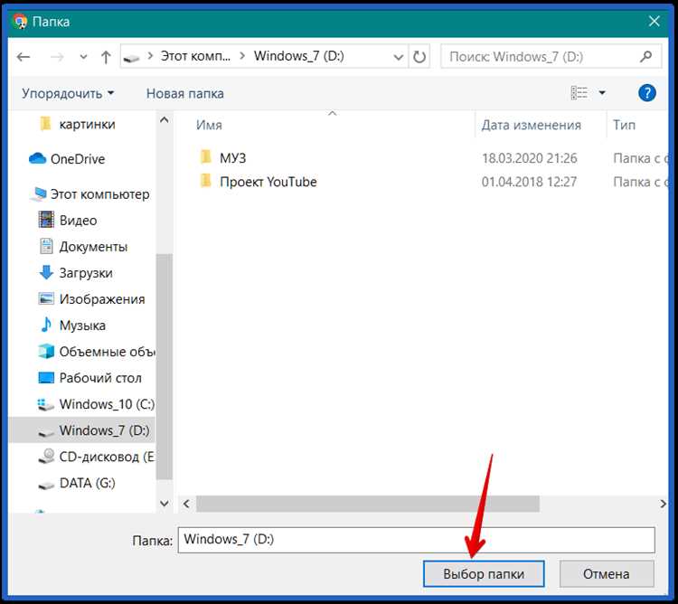Open the view options dropdown arrow
Image resolution: width=678 pixels, height=604 pixels.
pyautogui.click(x=603, y=93)
